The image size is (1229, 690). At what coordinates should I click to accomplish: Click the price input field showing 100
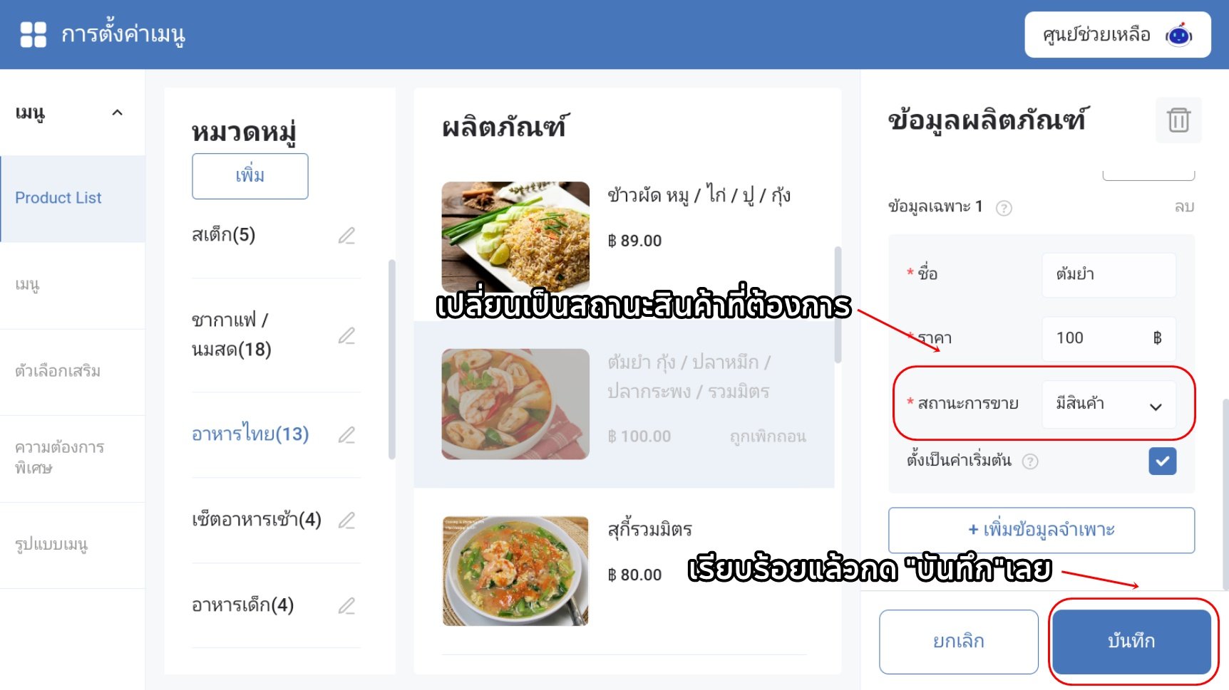(x=1109, y=338)
